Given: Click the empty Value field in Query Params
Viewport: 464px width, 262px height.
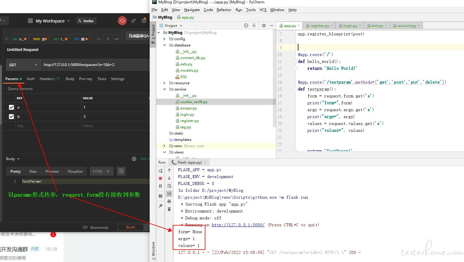Looking at the screenshot, I should (114, 126).
